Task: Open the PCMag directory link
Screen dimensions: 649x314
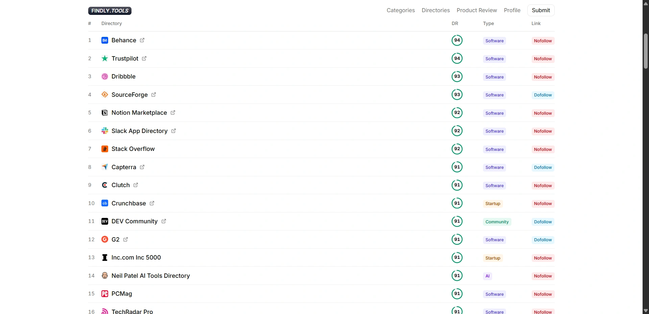Action: (122, 294)
